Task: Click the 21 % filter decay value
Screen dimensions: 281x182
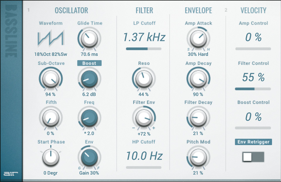Action: pyautogui.click(x=198, y=133)
